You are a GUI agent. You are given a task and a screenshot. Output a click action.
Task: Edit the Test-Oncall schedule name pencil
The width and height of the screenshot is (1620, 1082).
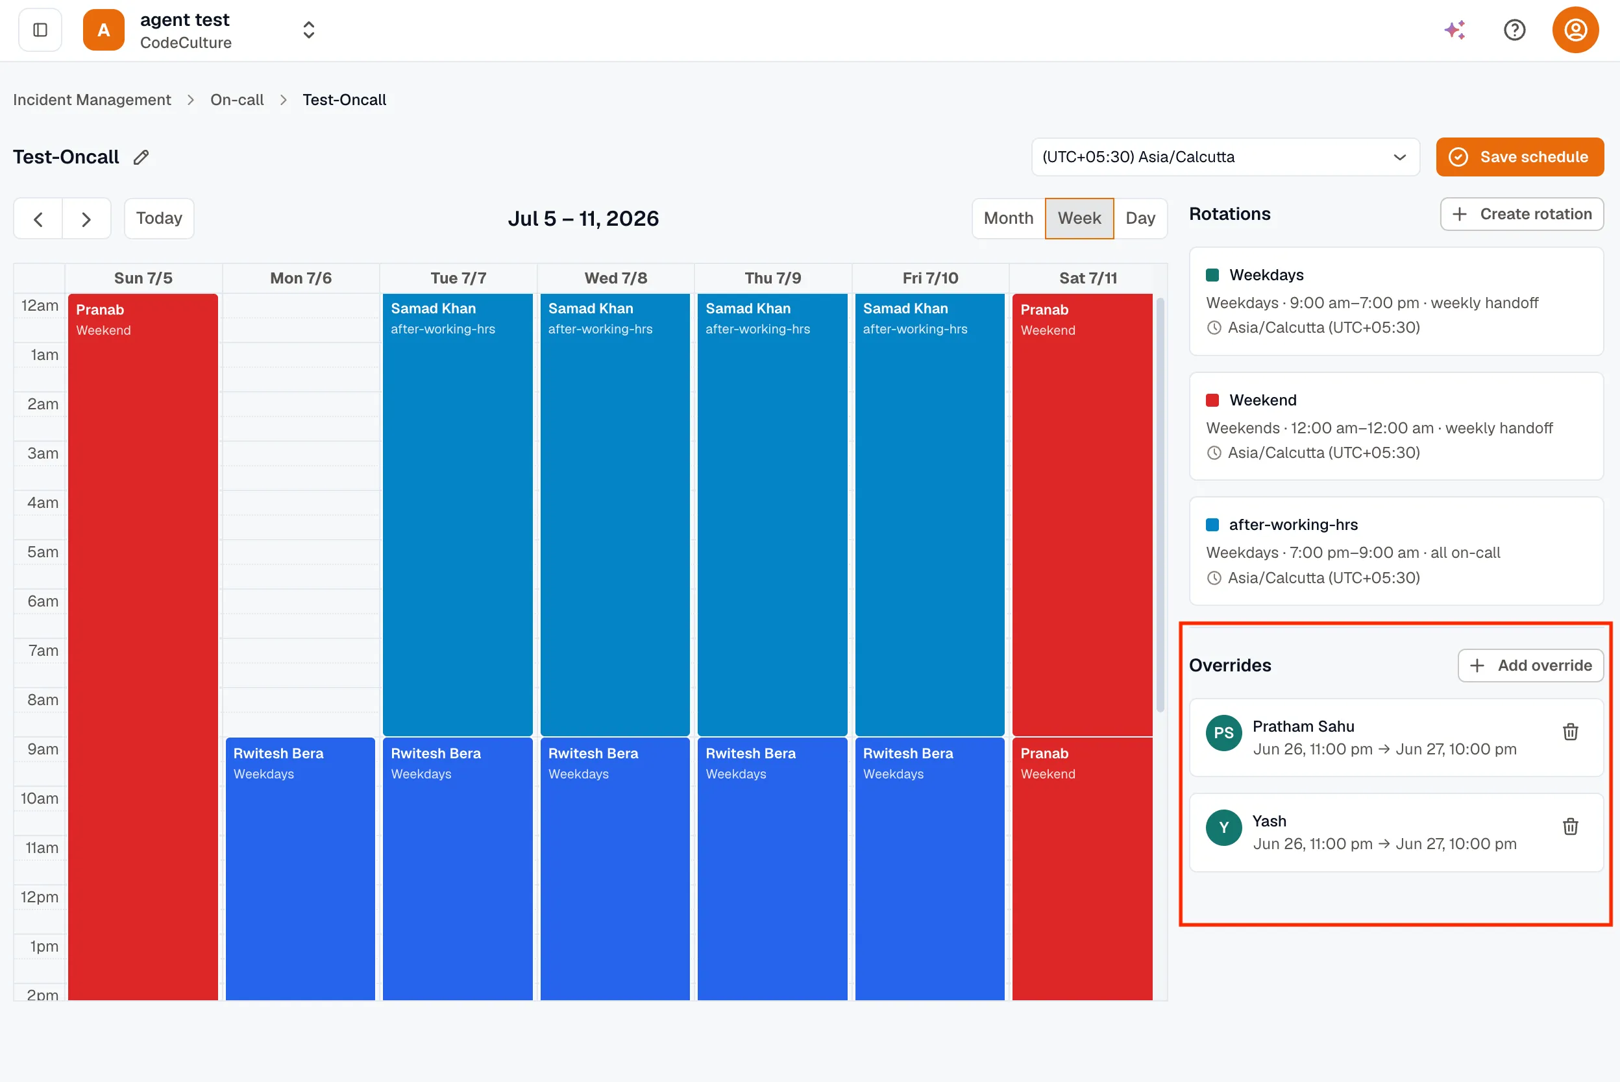tap(141, 158)
